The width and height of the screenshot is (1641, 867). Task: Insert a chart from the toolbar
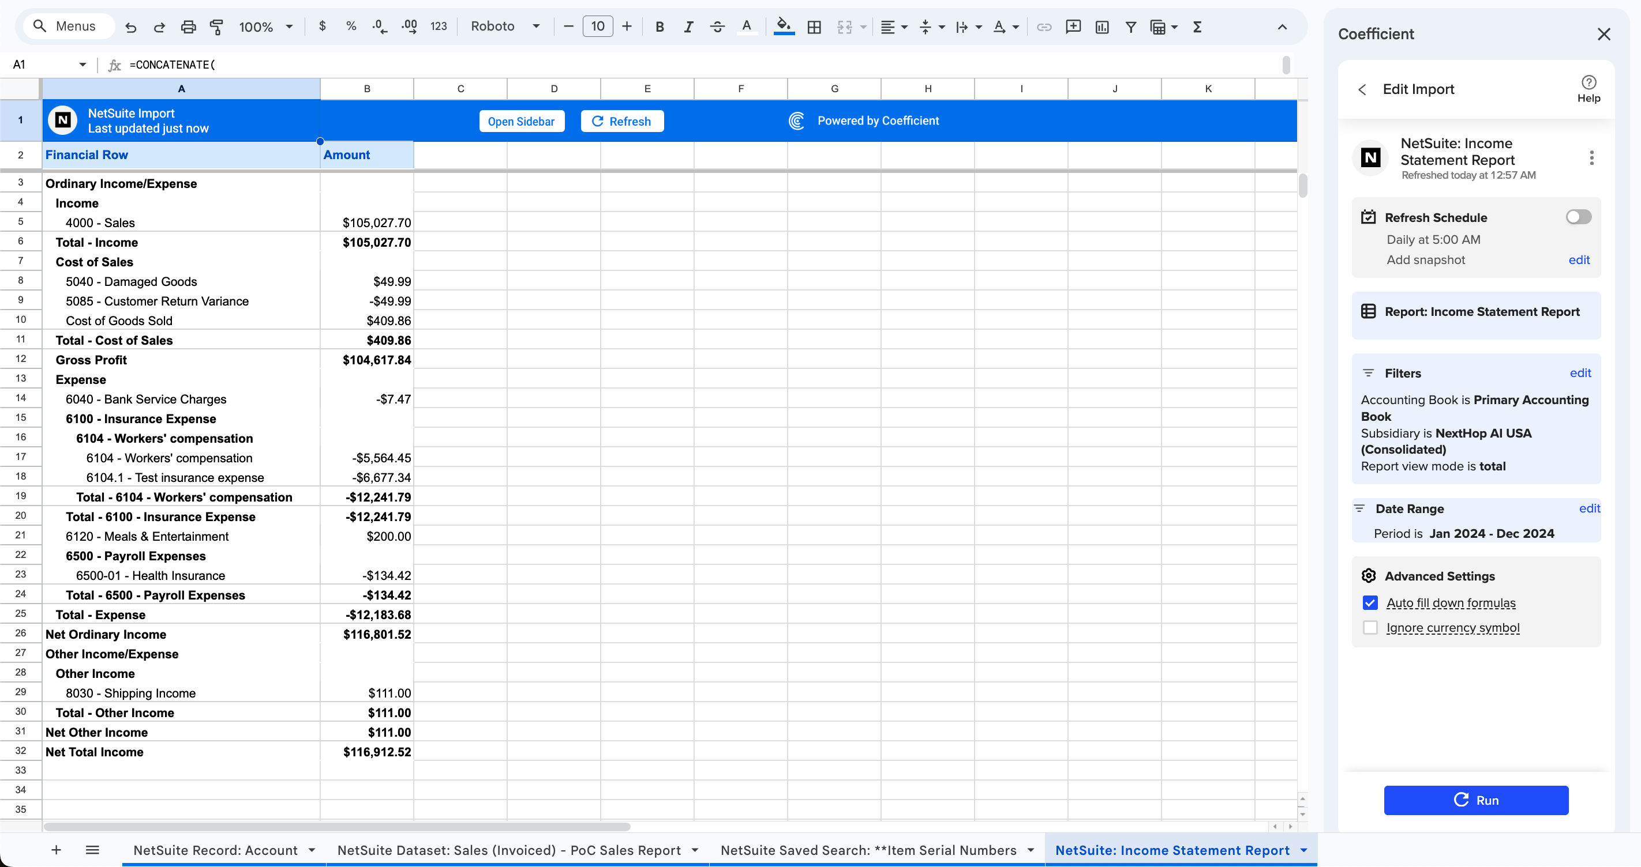coord(1102,27)
